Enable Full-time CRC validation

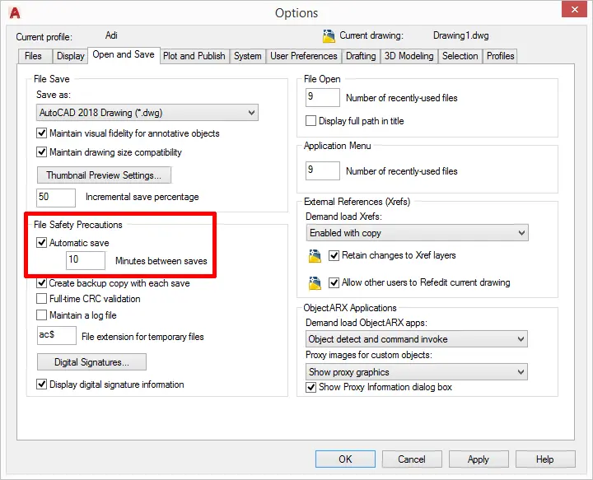point(42,299)
